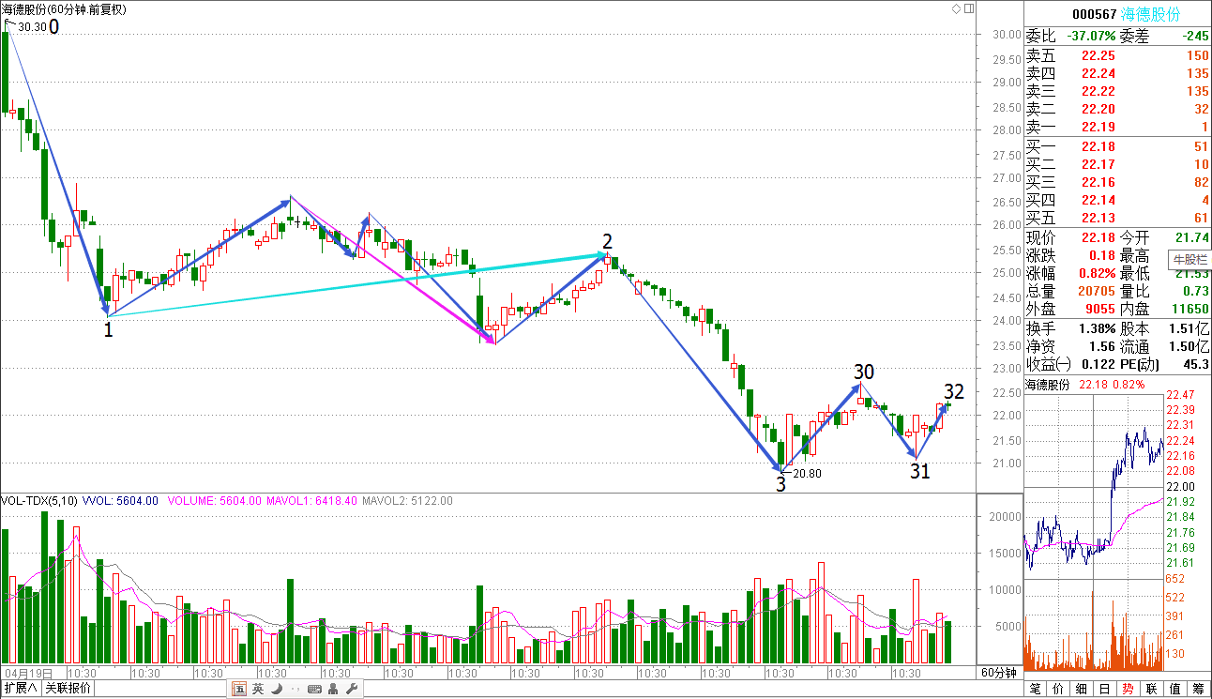This screenshot has width=1212, height=699.
Task: Click the IME user person icon
Action: point(334,689)
